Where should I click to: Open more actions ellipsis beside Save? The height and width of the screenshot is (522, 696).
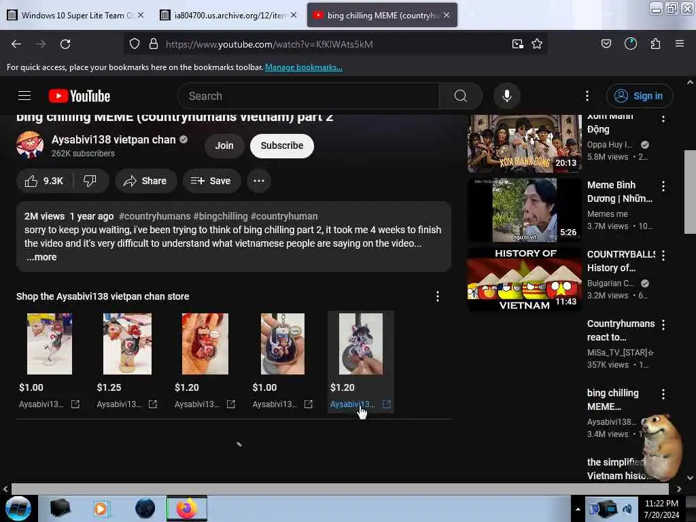tap(259, 181)
